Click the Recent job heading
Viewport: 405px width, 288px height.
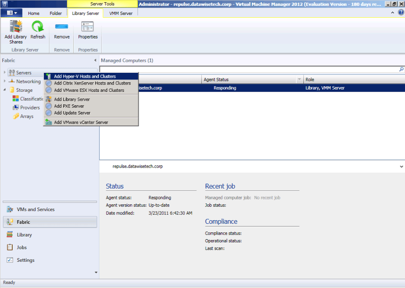[x=220, y=186]
